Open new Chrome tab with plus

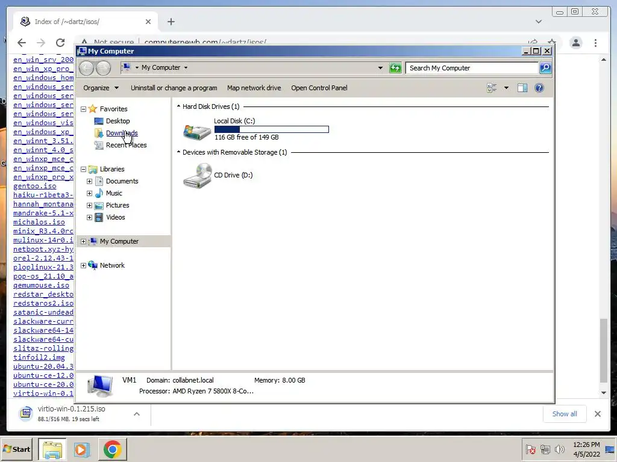pos(171,22)
